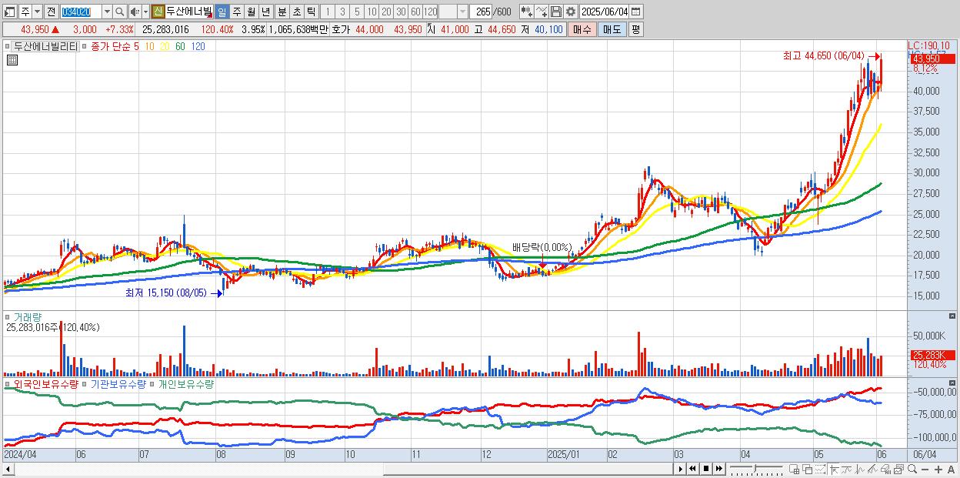Click the dotted-box chart icon in bottom toolbar
The image size is (960, 478).
(820, 469)
